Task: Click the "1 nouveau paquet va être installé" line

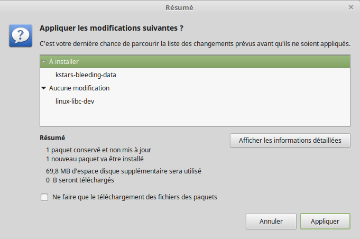Action: [x=94, y=158]
